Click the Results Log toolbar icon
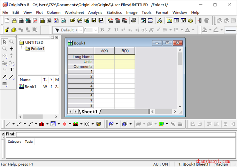The image size is (237, 167). coord(176,21)
